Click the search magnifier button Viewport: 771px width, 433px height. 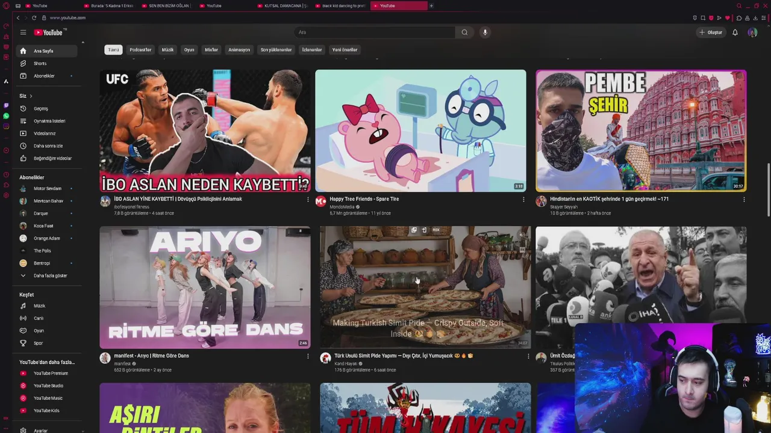pyautogui.click(x=464, y=32)
